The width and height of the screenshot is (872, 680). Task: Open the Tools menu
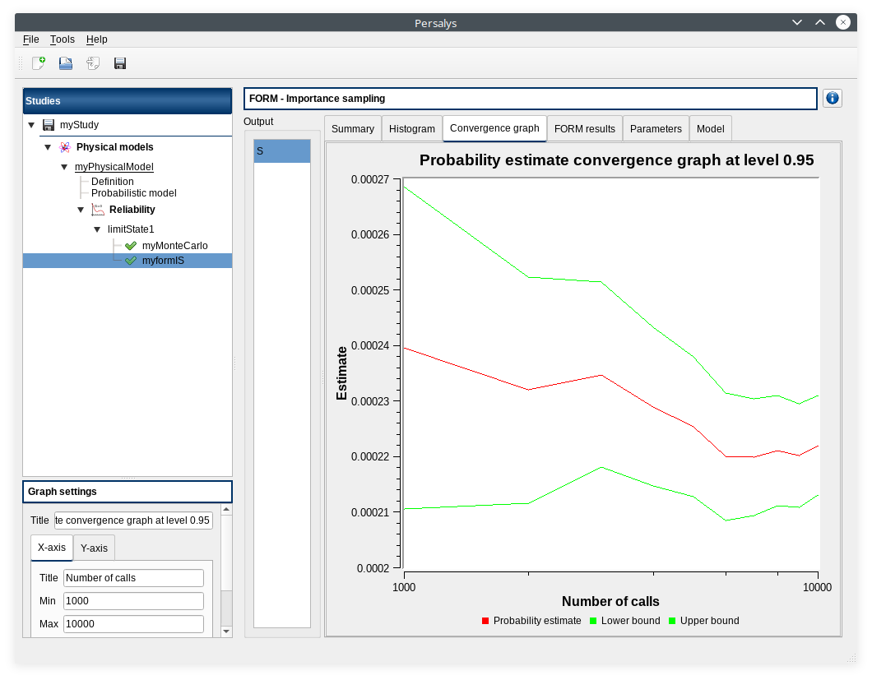pos(62,39)
